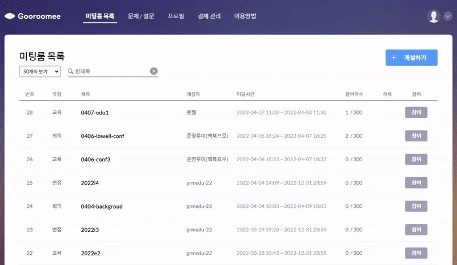Join the 0404-backgroud room via 참여
The height and width of the screenshot is (265, 457).
(416, 206)
